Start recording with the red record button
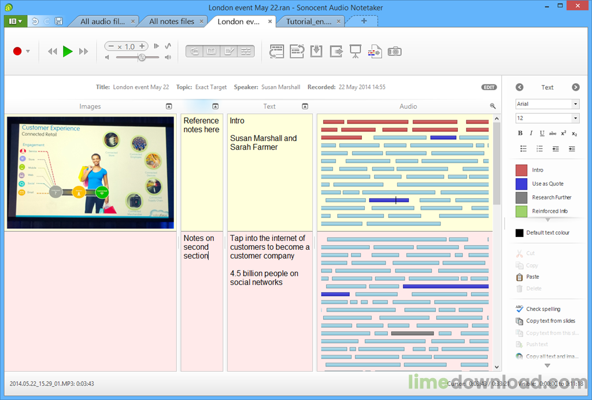Screen dimensions: 592x400 17,51
